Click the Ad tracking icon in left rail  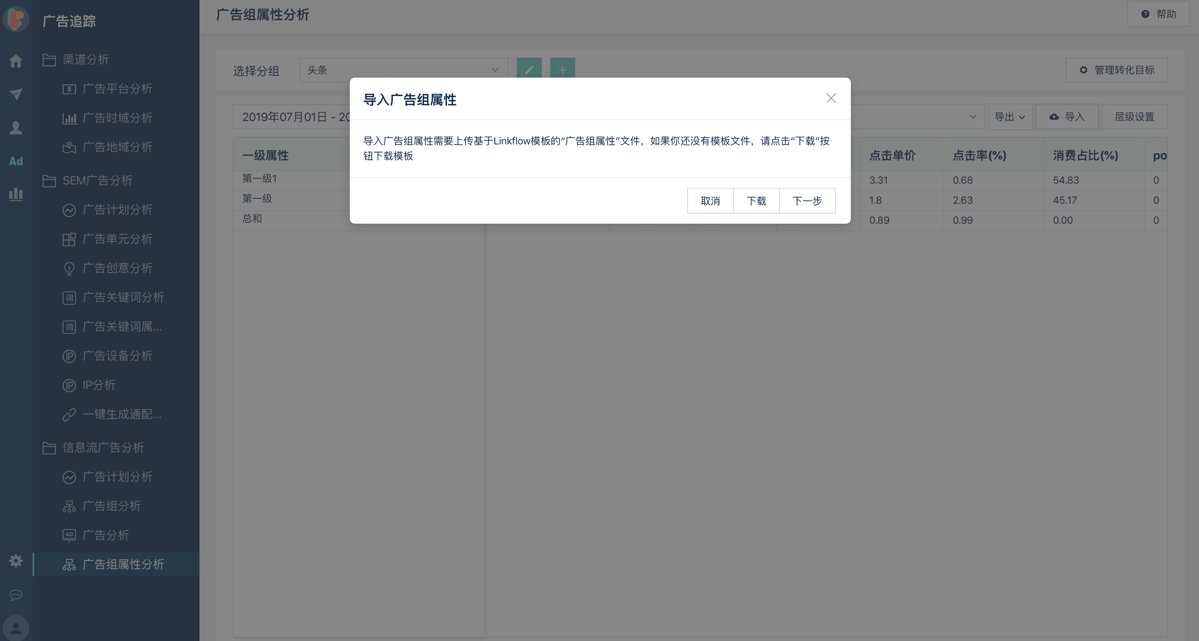(x=16, y=161)
